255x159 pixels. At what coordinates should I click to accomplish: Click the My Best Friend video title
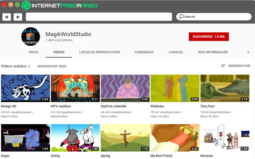click(x=161, y=156)
